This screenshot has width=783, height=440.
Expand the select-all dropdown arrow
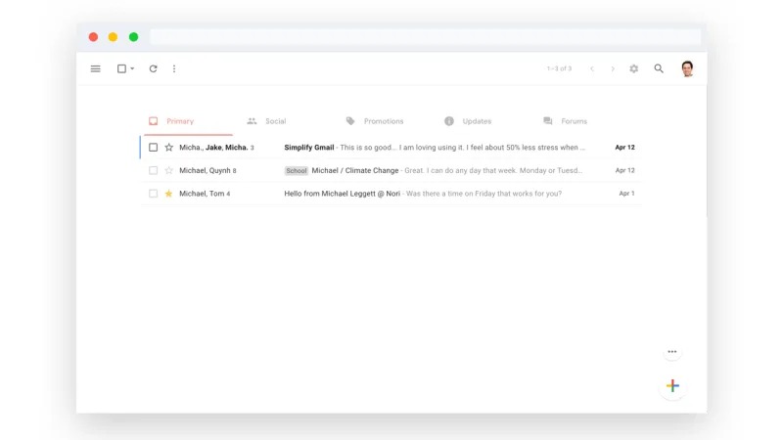(x=132, y=68)
